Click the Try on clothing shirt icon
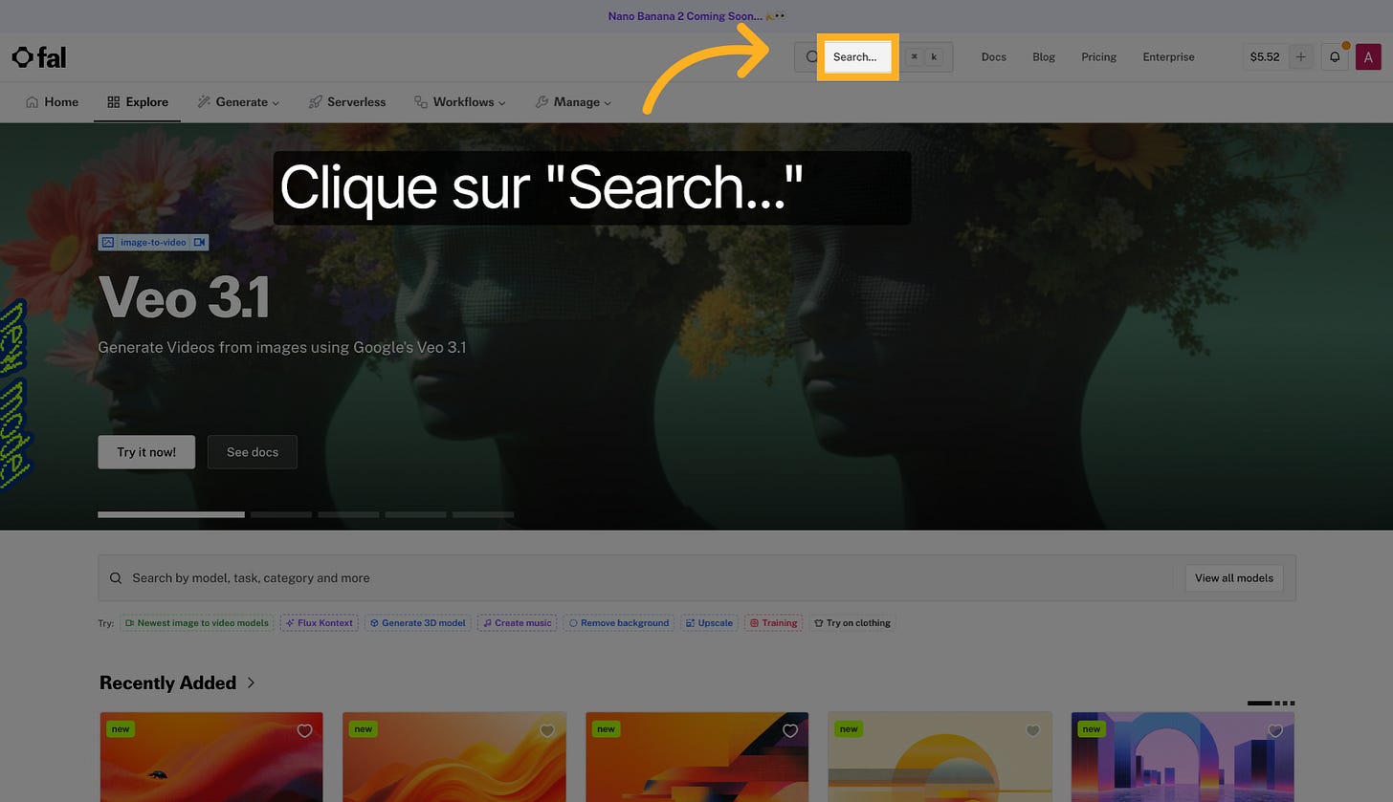Screen dimensions: 1393x802 click(818, 622)
